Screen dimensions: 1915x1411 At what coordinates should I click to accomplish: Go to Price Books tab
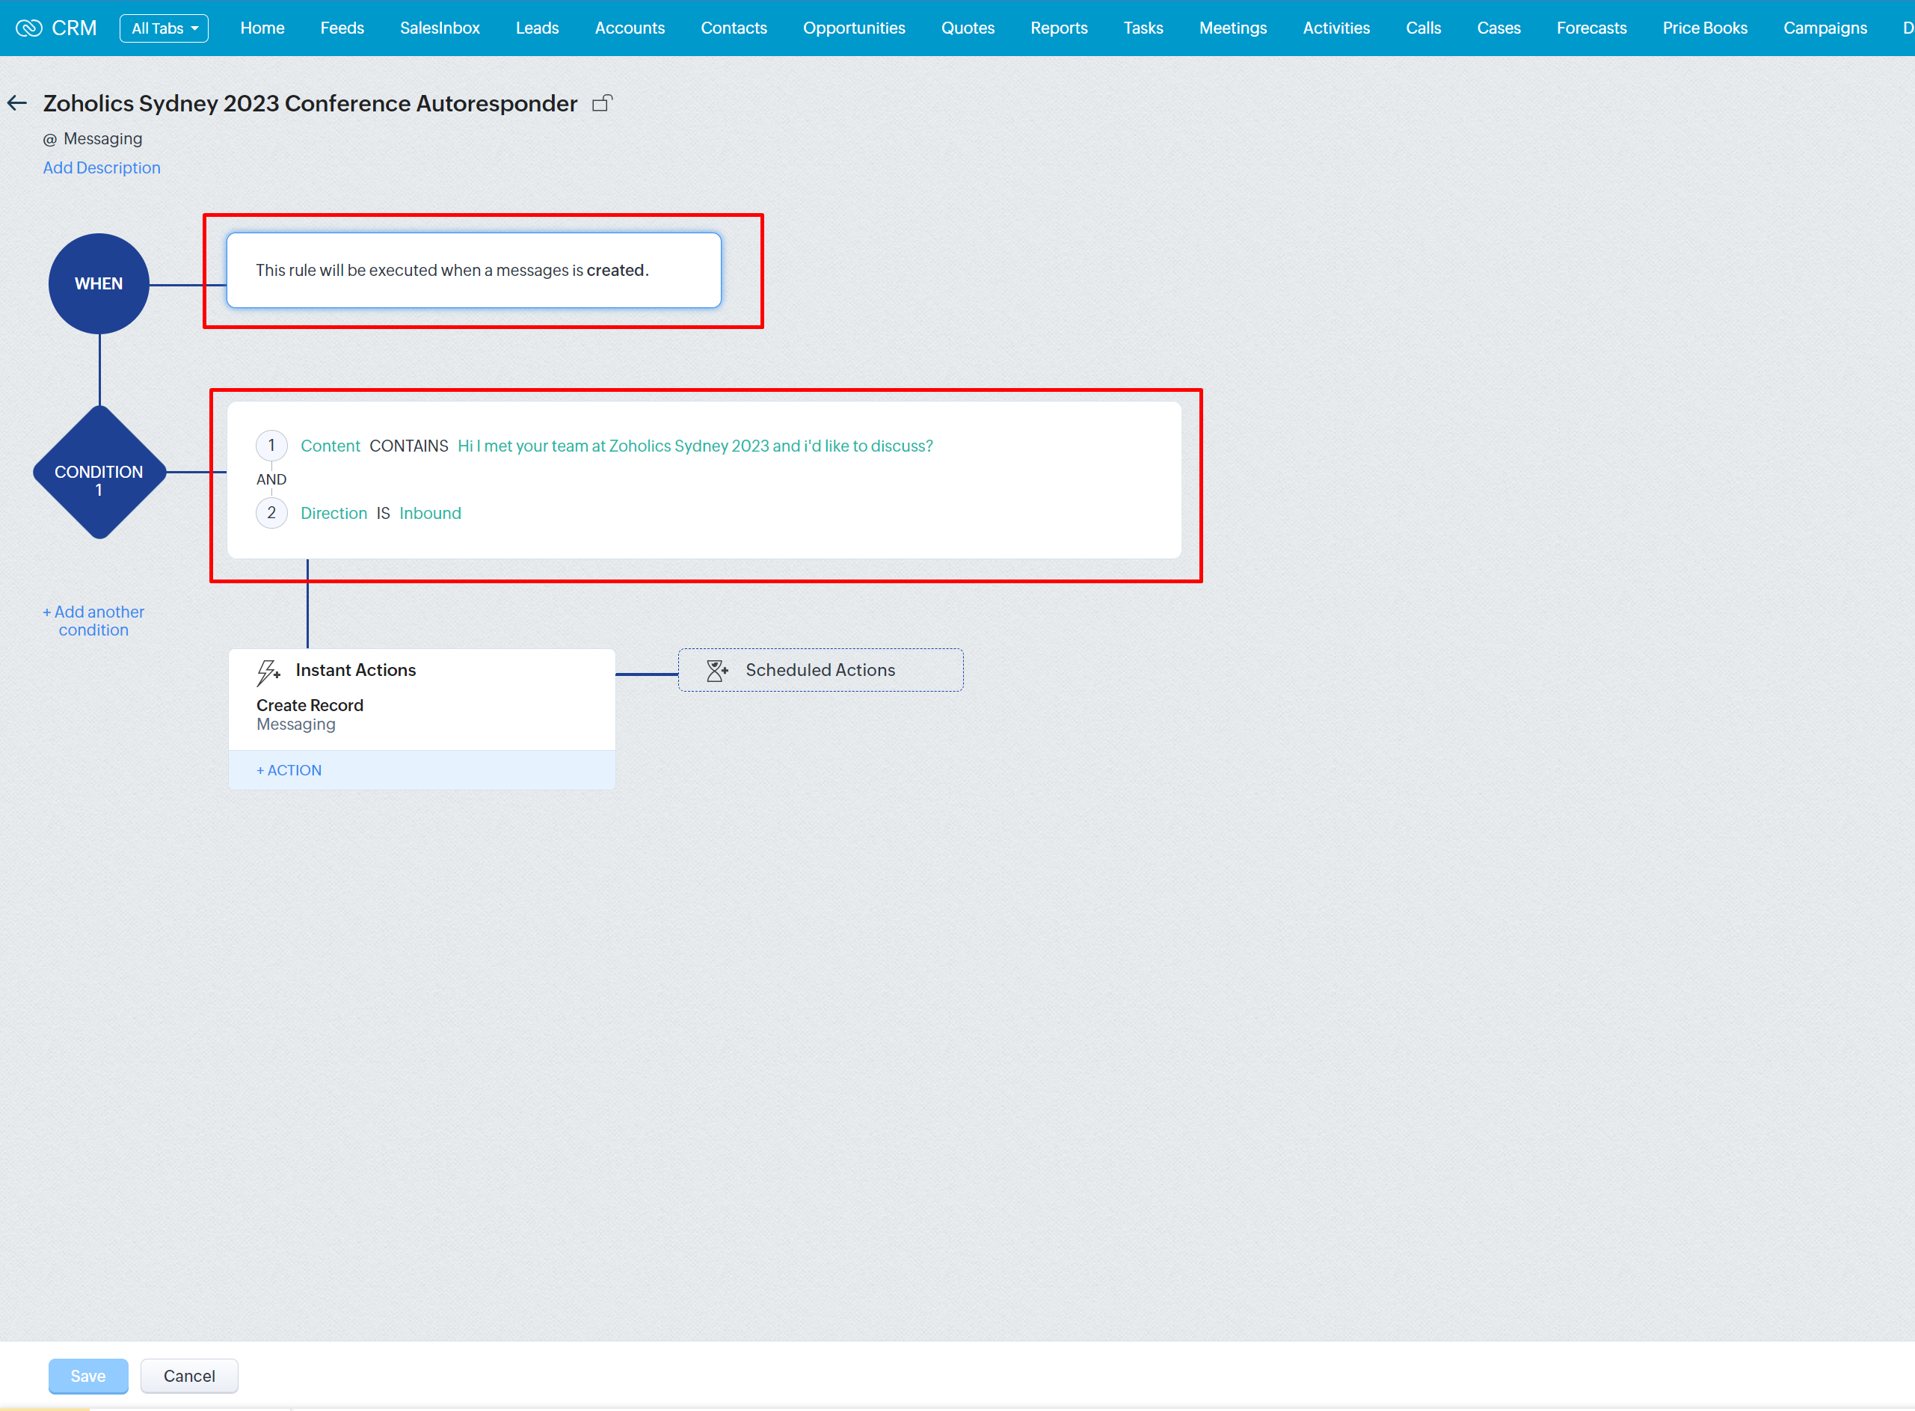pyautogui.click(x=1705, y=28)
